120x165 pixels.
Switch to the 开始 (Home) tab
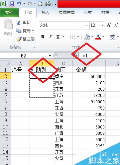[x=28, y=12]
